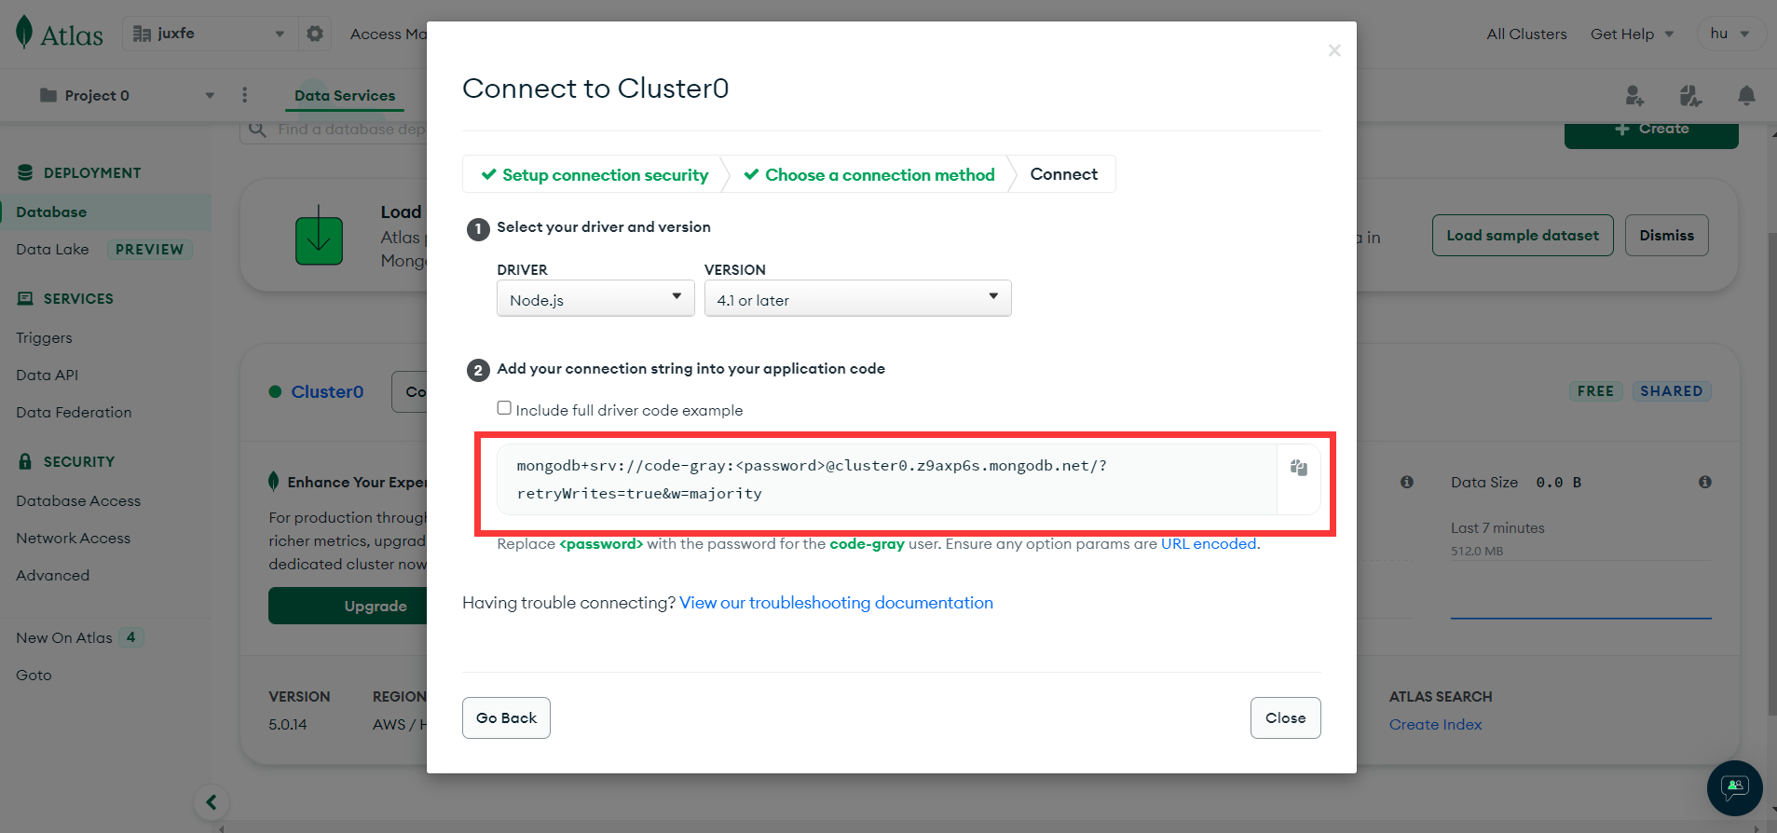Open the notifications bell icon
The width and height of the screenshot is (1777, 833).
(1746, 95)
